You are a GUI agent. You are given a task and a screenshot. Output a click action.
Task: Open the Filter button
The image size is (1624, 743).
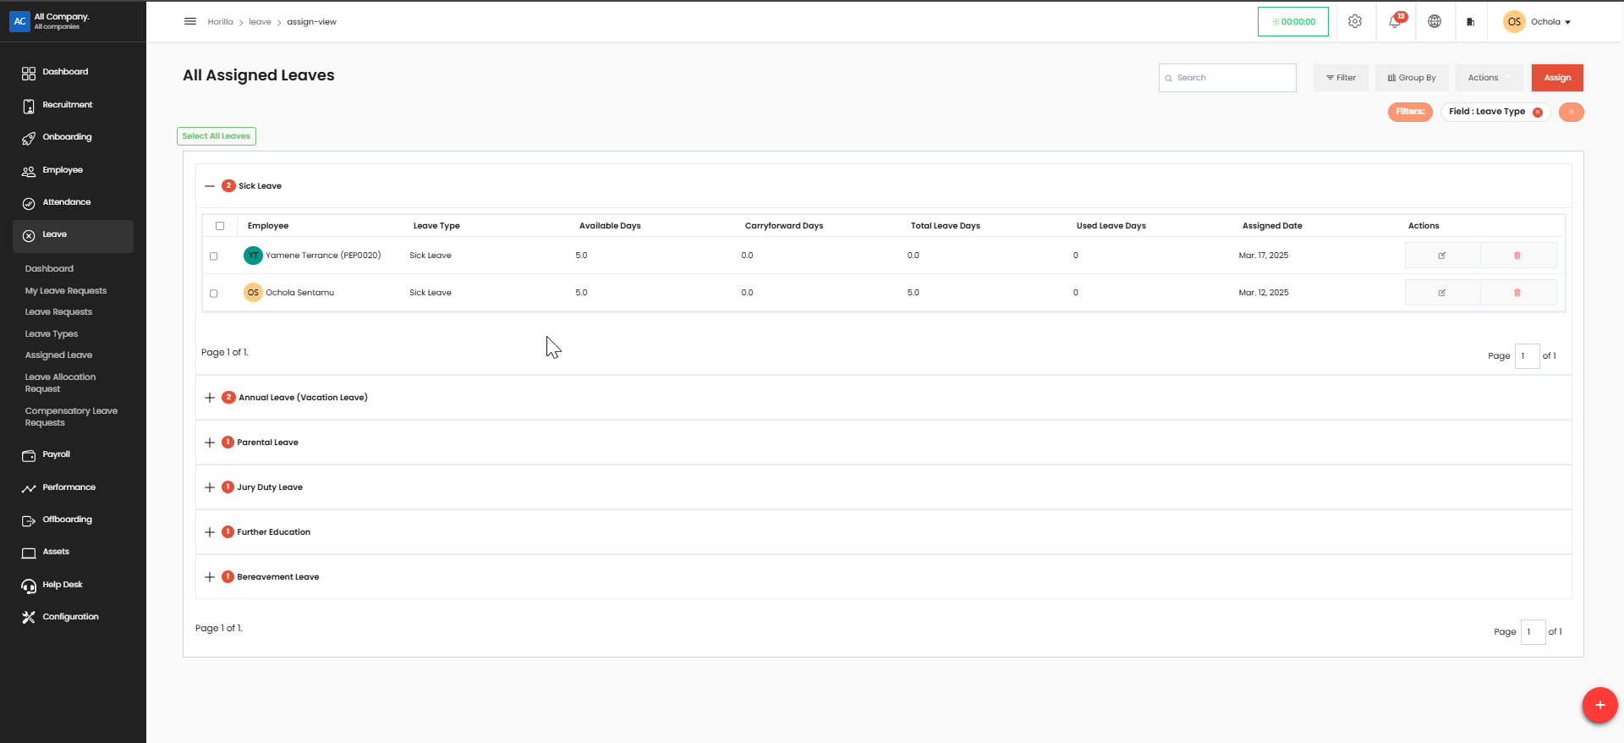pos(1341,78)
